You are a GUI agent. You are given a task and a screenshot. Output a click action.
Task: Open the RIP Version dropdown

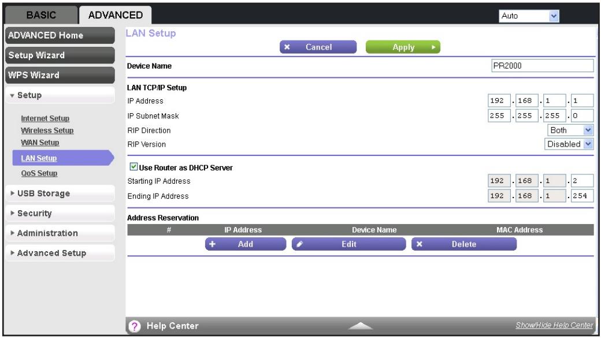[569, 144]
